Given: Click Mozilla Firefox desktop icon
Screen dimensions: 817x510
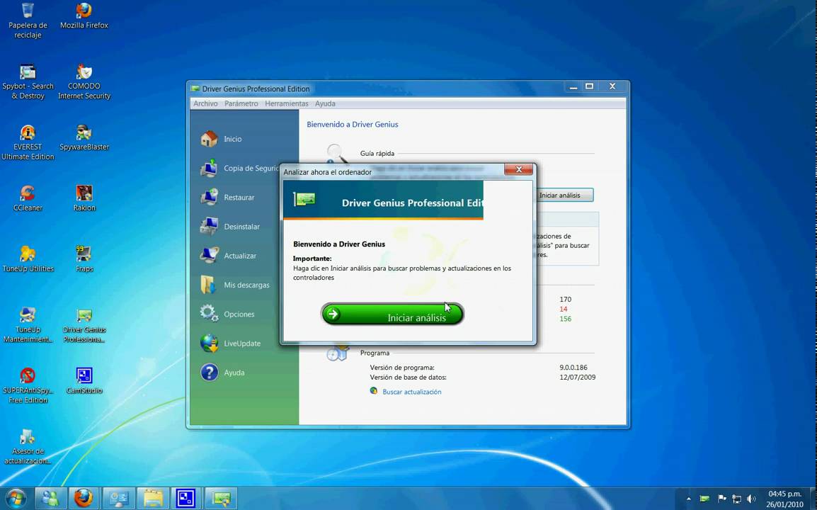Looking at the screenshot, I should point(84,16).
